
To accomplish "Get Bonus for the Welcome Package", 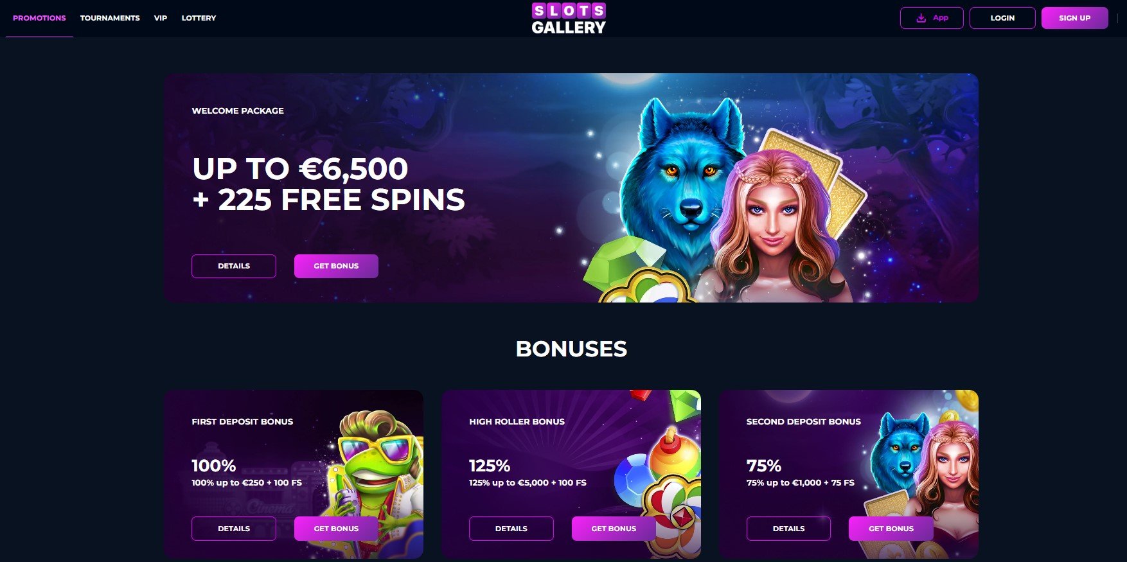I will click(336, 266).
